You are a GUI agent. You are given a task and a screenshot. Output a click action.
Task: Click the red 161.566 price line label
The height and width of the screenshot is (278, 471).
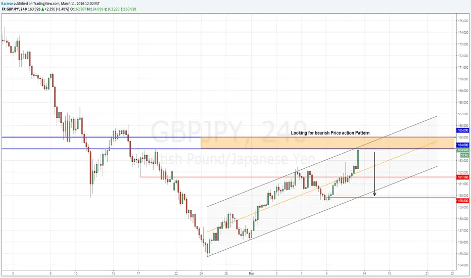click(x=462, y=177)
